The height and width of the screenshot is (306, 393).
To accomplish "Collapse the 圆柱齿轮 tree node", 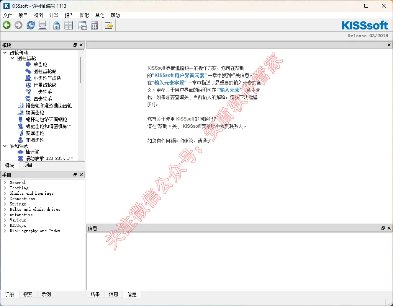I will pos(12,58).
